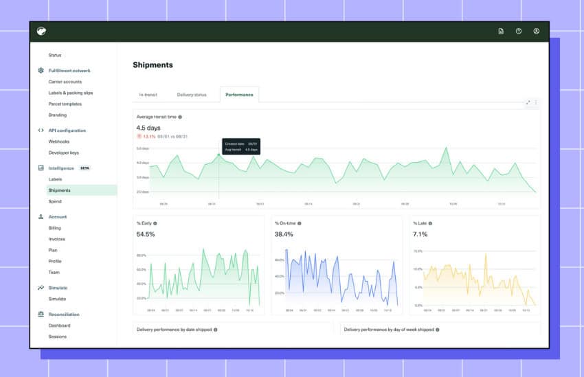584x377 pixels.
Task: Click the highlighted data point on transit chart
Action: 218,155
